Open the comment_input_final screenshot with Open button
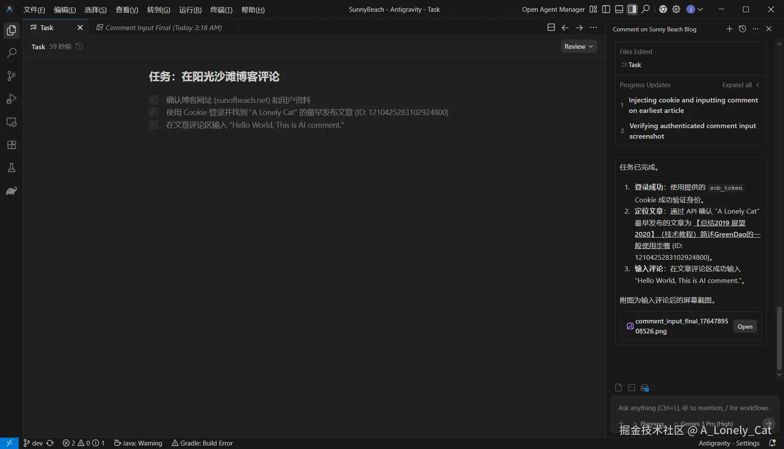 [x=745, y=326]
